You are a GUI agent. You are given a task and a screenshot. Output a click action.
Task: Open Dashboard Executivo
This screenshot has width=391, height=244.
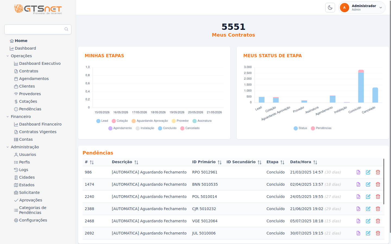37,63
